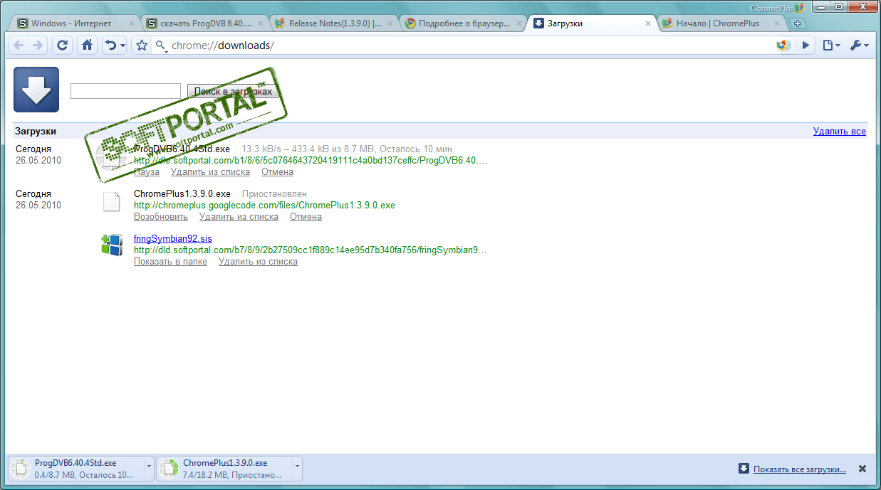
Task: Click Удалить из списка for ChromePlus download
Action: pos(239,217)
